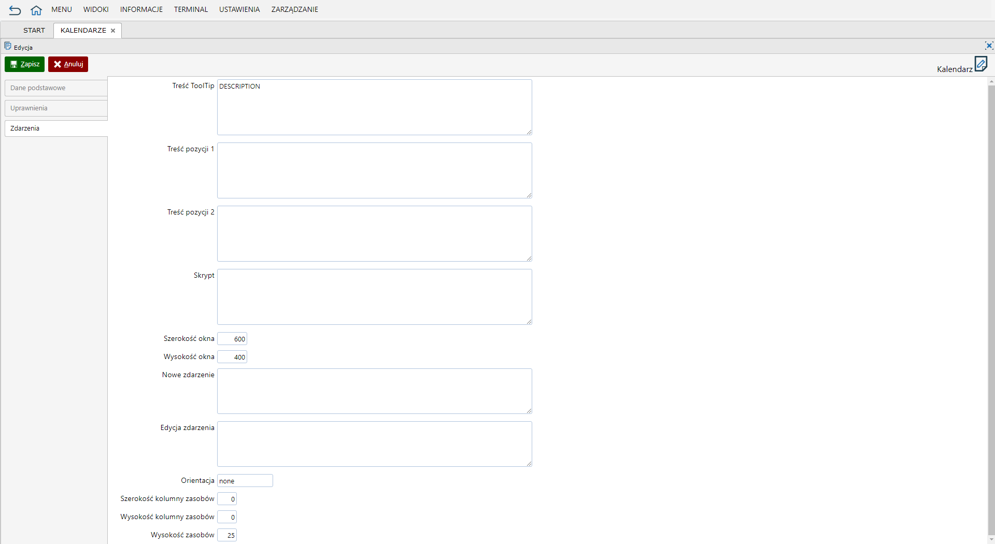995x544 pixels.
Task: Open the WIDOKI menu
Action: (96, 9)
